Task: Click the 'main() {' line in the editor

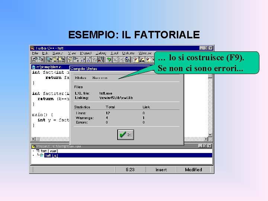Action: 42,115
